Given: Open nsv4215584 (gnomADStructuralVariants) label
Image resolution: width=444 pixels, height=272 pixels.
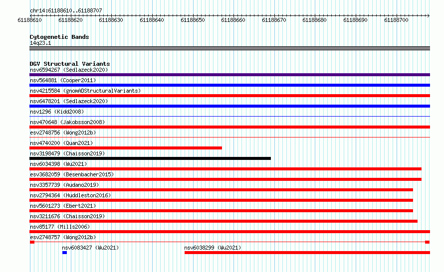Looking at the screenshot, I should (85, 91).
